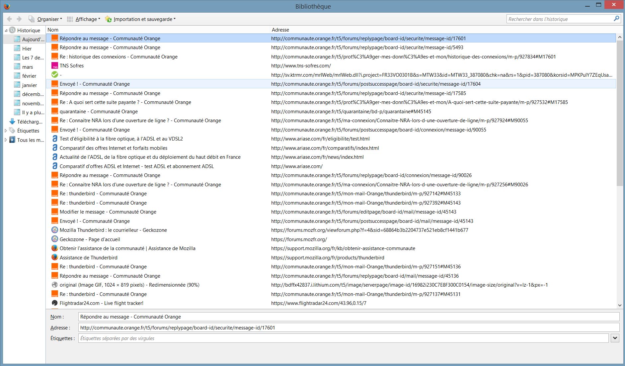Sort by the Nom column header

point(158,30)
